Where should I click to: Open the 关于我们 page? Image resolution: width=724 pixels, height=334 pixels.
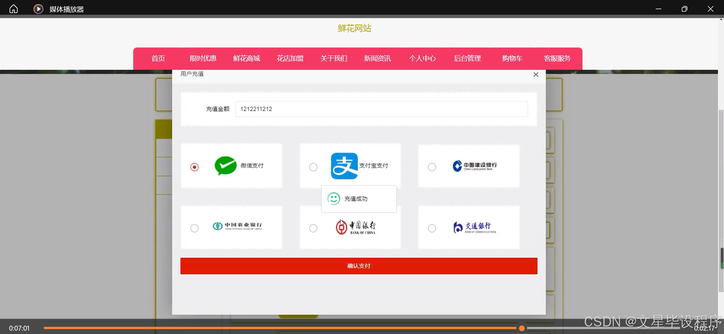(334, 58)
